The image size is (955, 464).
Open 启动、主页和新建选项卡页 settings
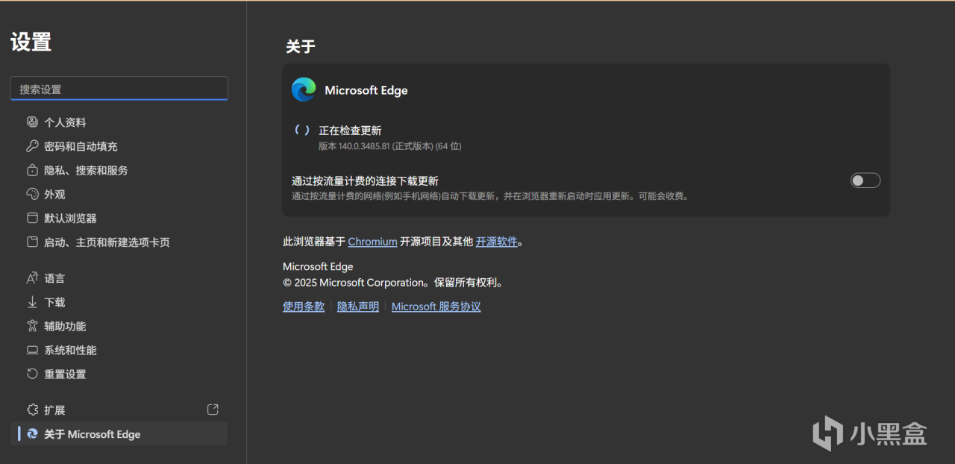[x=107, y=242]
